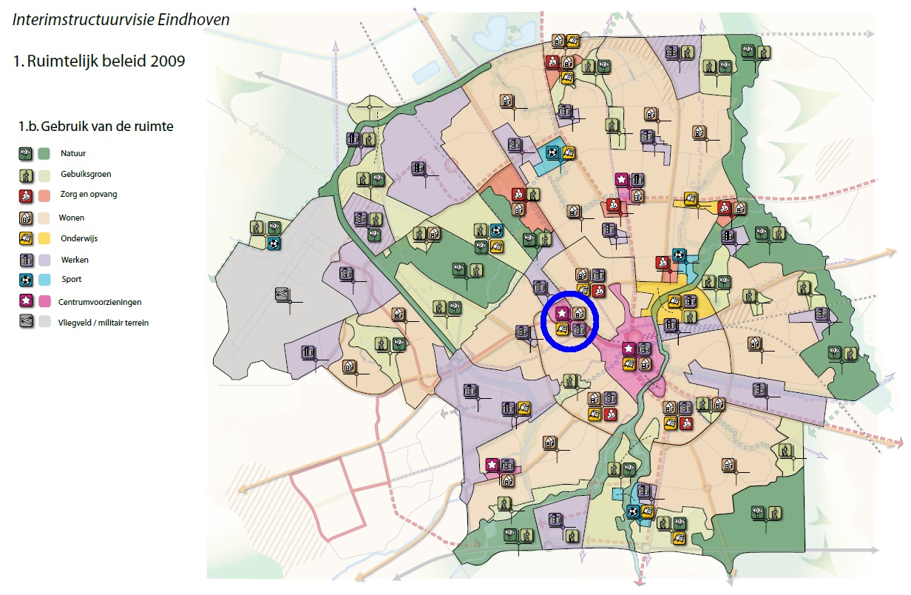Screen dimensions: 911x595
Task: Click the 'Interimstructuurvisie Eindhoven' title
Action: click(121, 20)
